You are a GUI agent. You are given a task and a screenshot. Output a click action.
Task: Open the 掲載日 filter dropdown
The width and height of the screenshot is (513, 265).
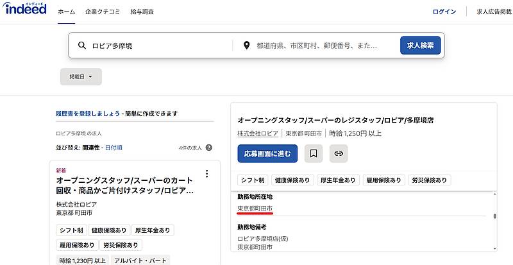(81, 76)
